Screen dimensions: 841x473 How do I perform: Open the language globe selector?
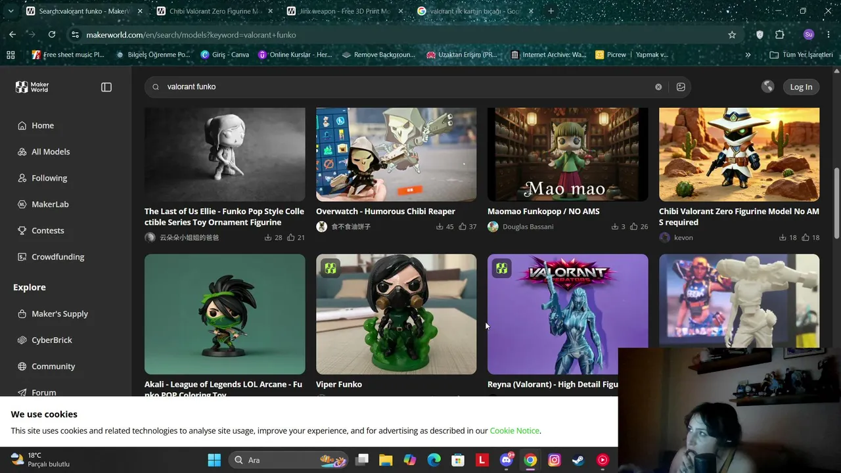tap(767, 87)
